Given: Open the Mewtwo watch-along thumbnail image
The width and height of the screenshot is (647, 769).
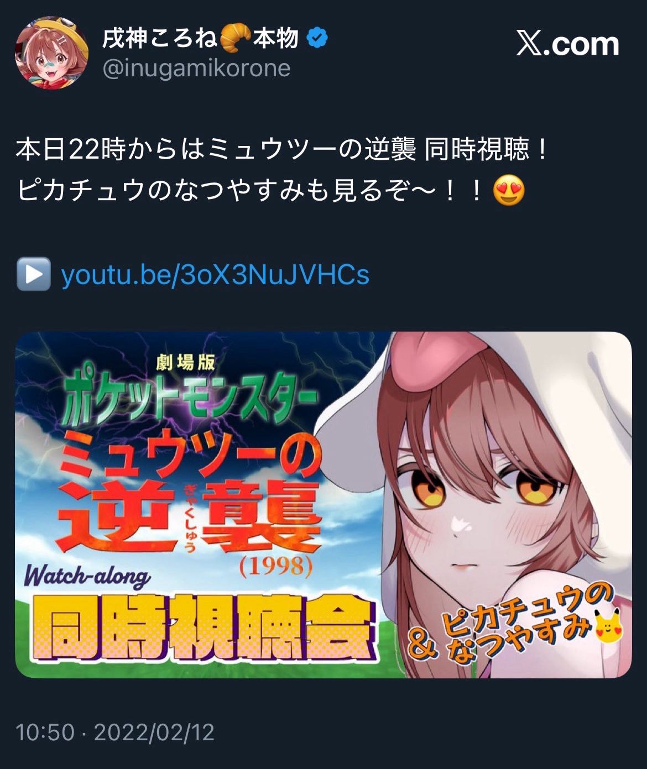Looking at the screenshot, I should (323, 505).
